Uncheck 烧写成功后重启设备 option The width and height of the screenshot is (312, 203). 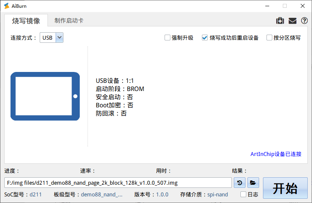[x=205, y=38]
